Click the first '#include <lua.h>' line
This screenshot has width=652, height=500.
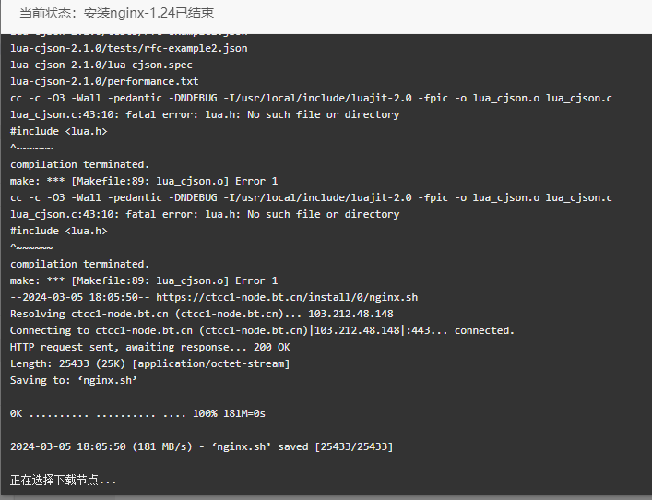[x=59, y=131]
